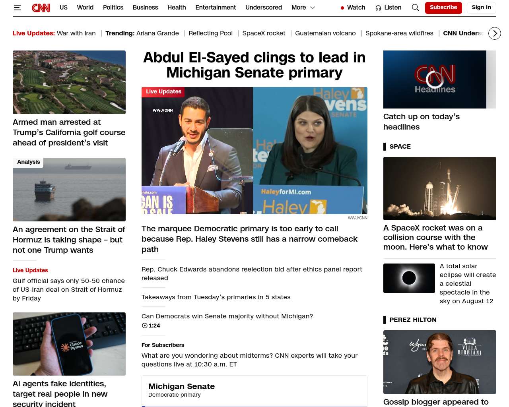Image resolution: width=509 pixels, height=407 pixels.
Task: Open the SPACE section label
Action: [x=400, y=147]
